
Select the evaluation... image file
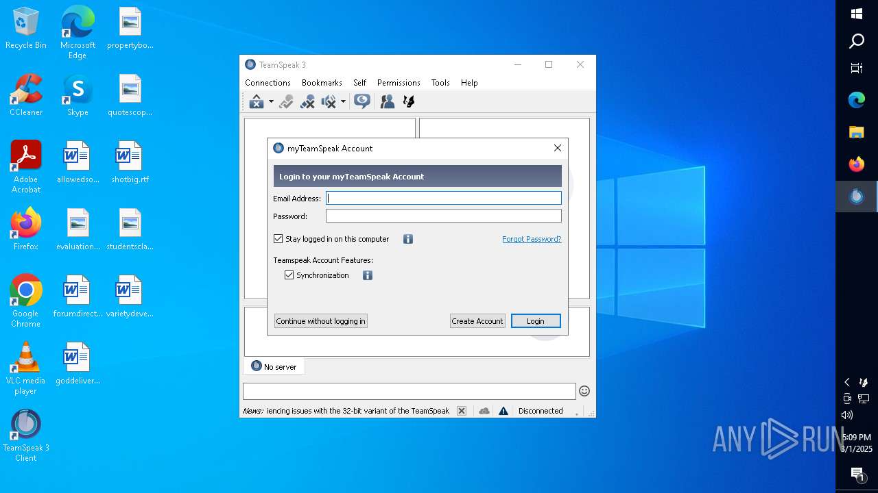(78, 229)
